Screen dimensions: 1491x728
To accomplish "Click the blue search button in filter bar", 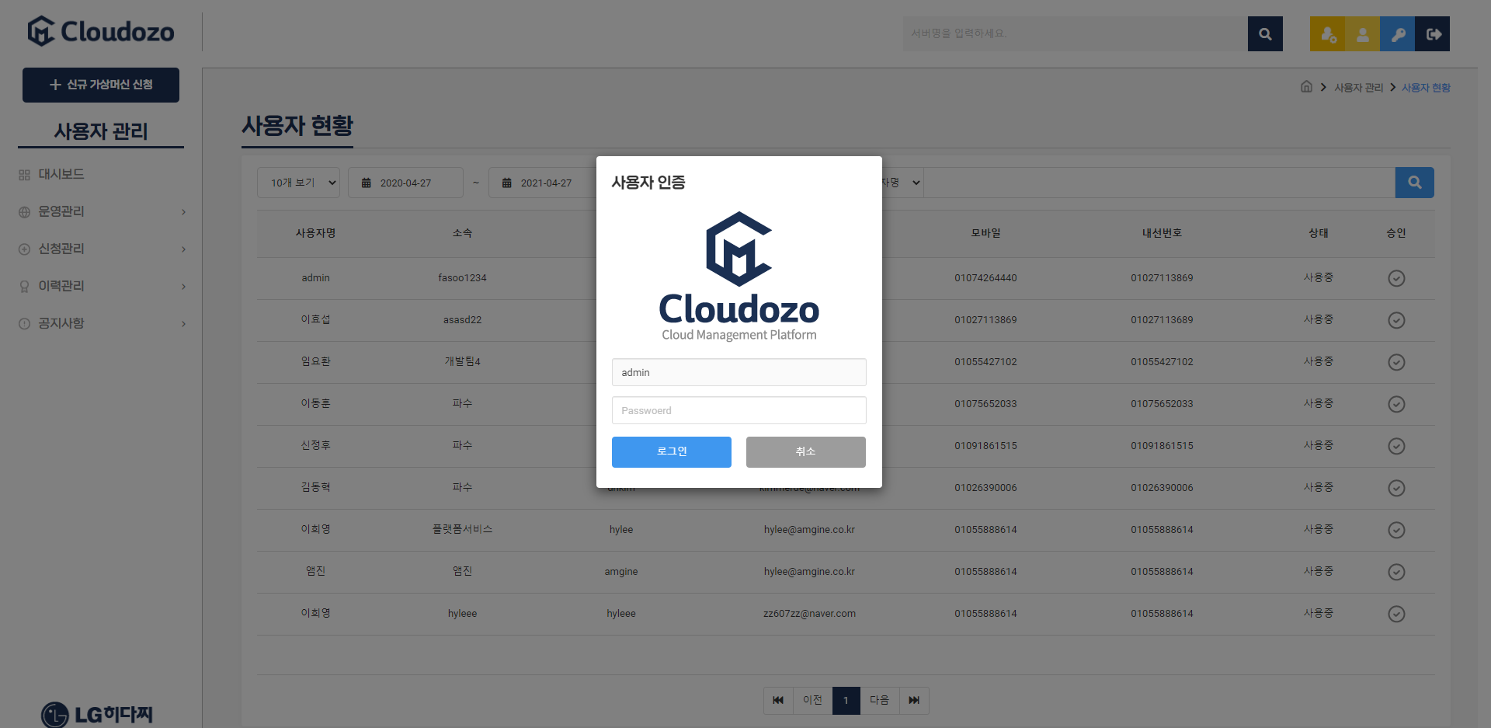I will (x=1414, y=183).
